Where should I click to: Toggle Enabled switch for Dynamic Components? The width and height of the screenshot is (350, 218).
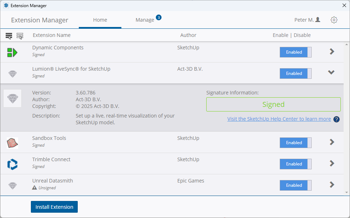[x=295, y=52]
